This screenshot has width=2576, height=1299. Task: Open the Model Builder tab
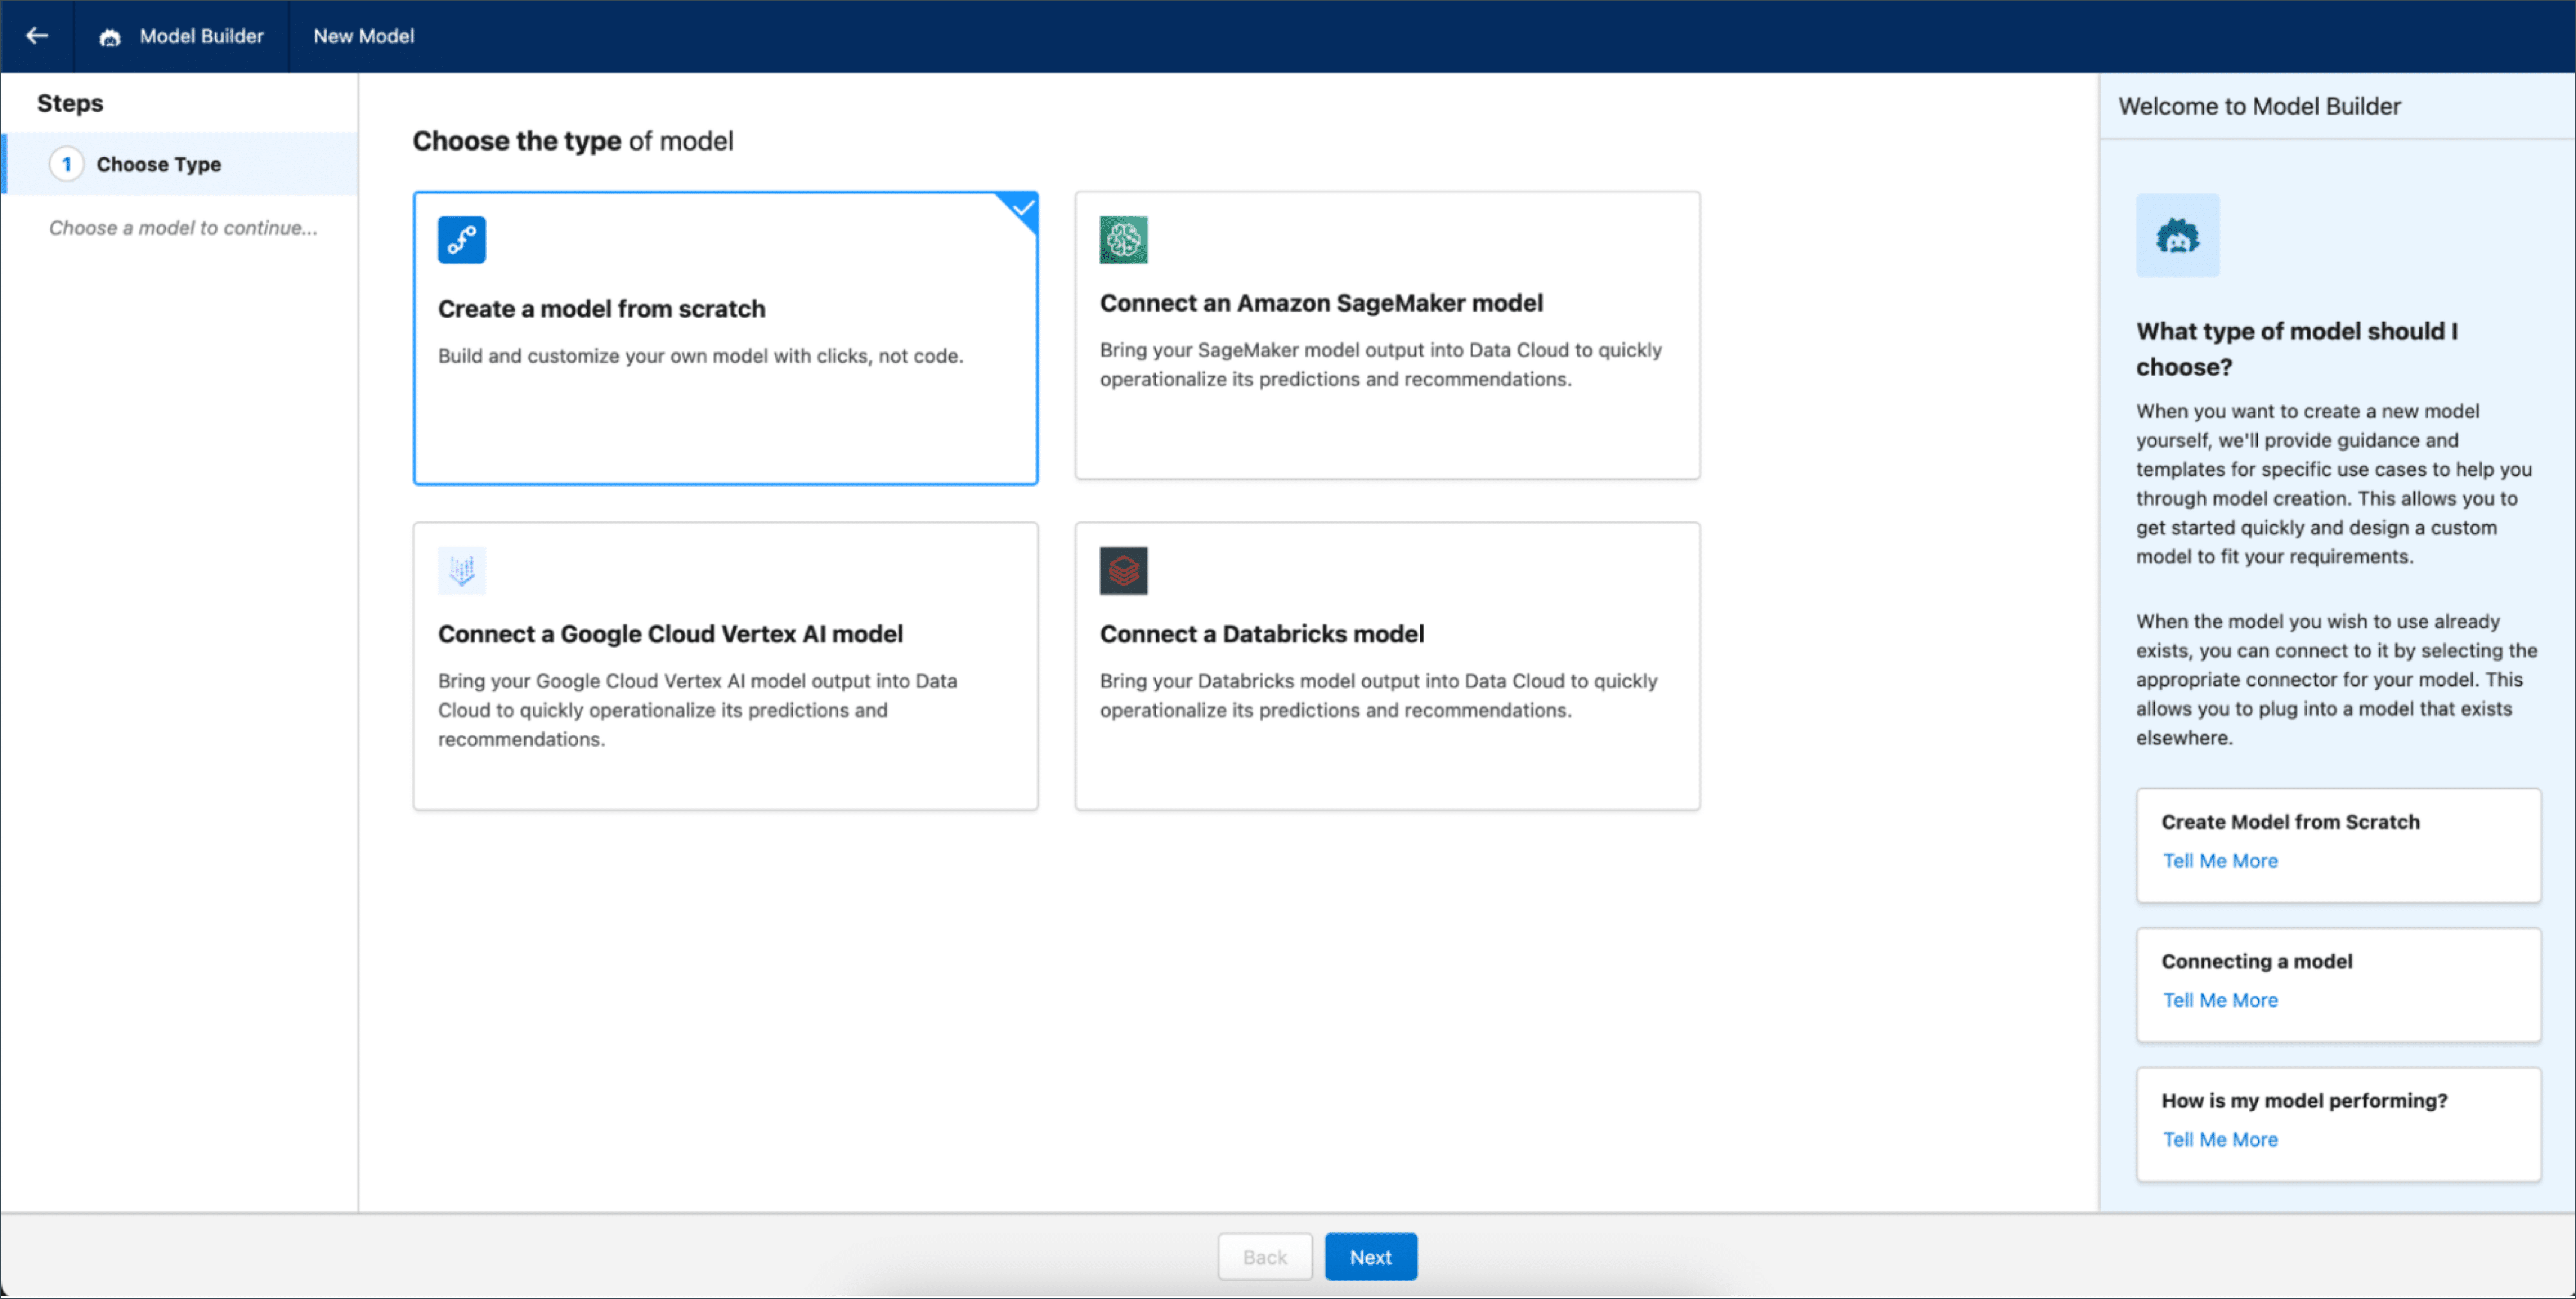[x=181, y=36]
